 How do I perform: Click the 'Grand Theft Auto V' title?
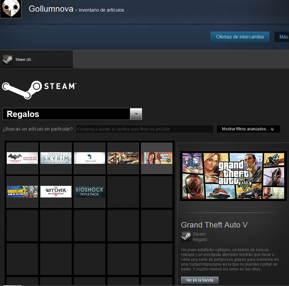coord(214,225)
